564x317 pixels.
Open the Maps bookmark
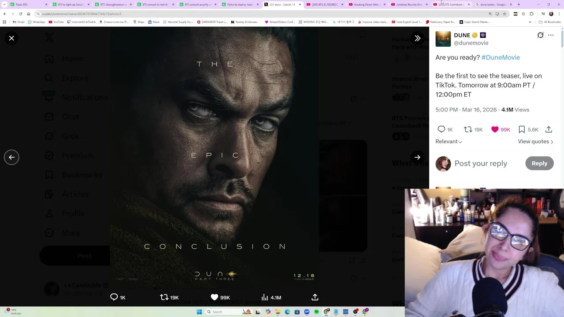(x=138, y=22)
